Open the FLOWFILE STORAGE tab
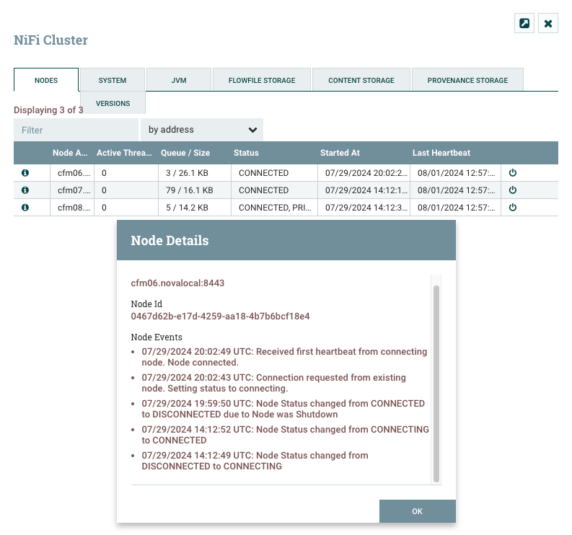572x535 pixels. click(x=262, y=80)
